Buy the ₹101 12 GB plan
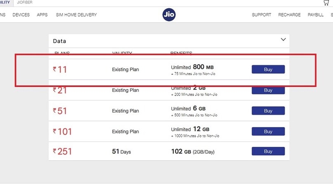Screen dimensions: 333x185 tap(268, 131)
